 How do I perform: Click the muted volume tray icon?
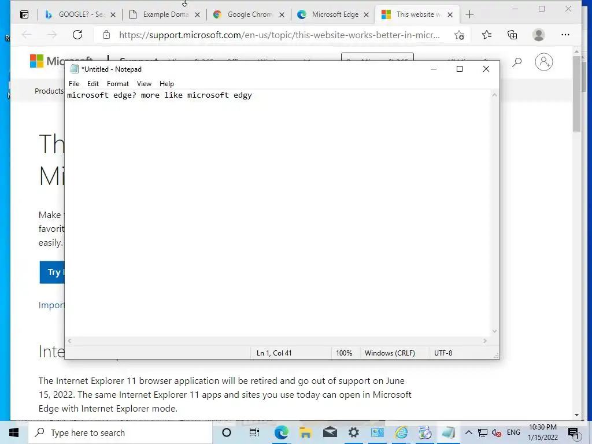(497, 433)
